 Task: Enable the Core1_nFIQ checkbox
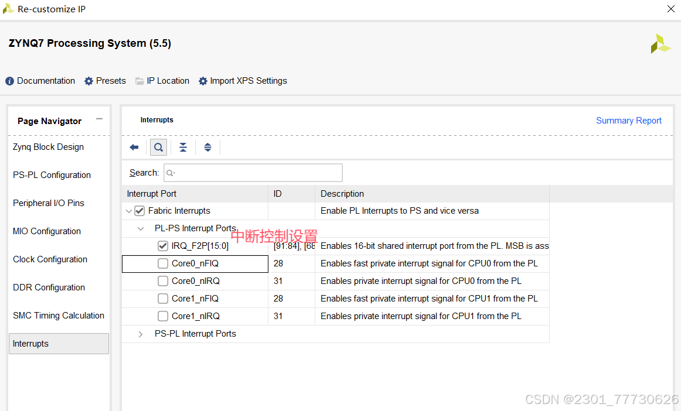pyautogui.click(x=163, y=299)
